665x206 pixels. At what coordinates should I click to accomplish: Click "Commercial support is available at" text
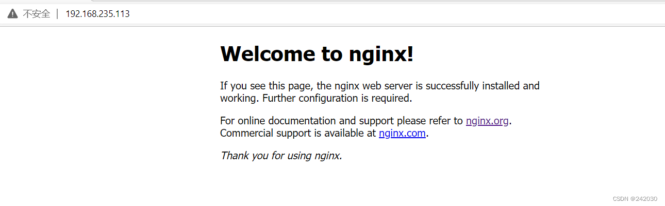(x=298, y=134)
